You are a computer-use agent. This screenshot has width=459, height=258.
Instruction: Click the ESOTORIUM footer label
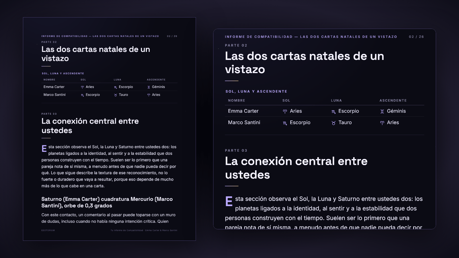(48, 230)
